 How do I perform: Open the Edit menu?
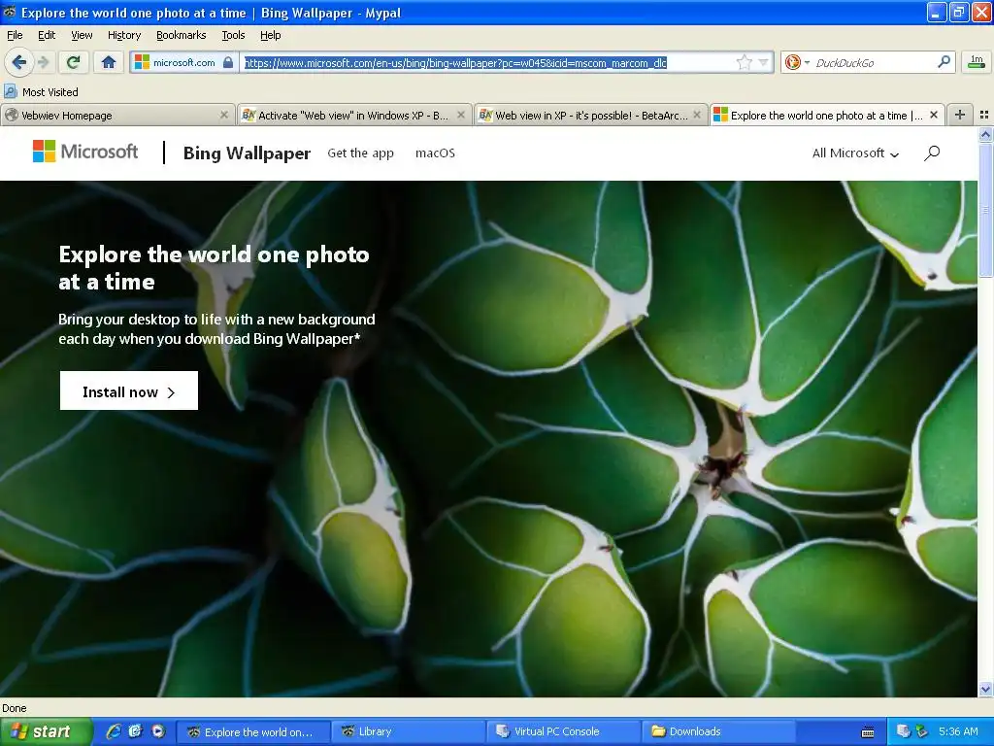(x=47, y=35)
